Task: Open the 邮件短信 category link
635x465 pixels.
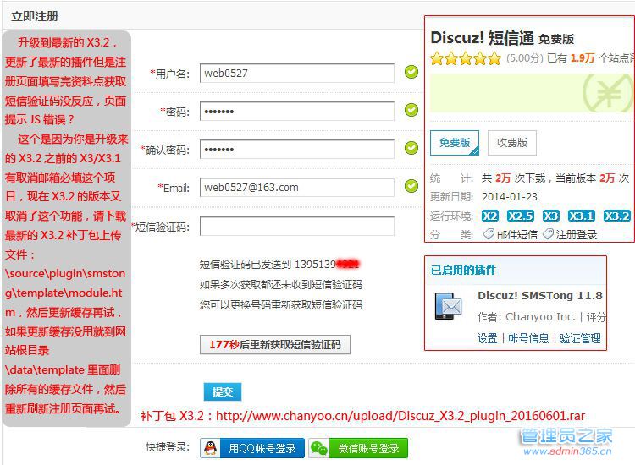Action: coord(517,234)
